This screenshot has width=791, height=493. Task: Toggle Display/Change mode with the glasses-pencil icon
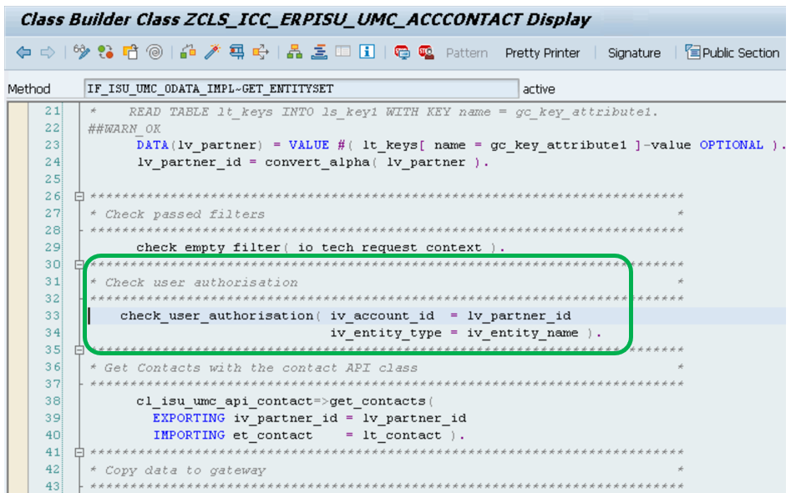[81, 52]
